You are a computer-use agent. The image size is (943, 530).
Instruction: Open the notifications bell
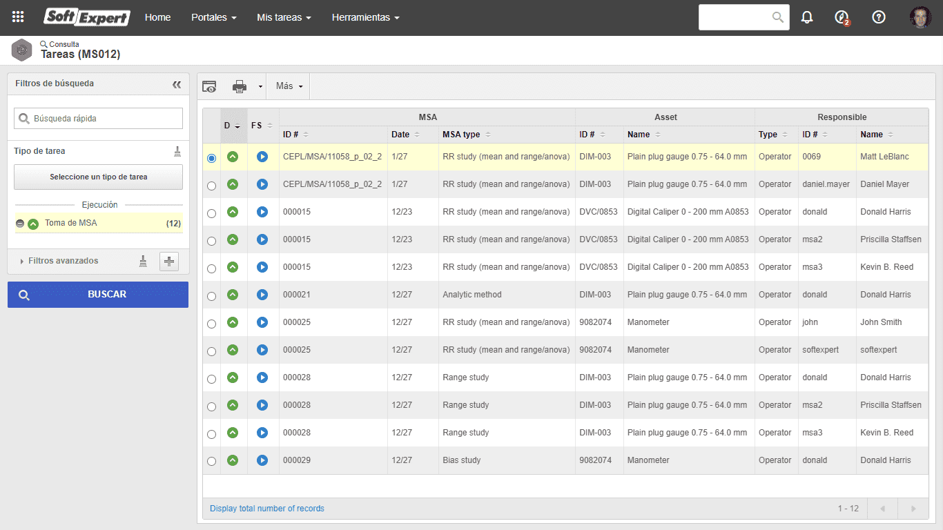[807, 17]
